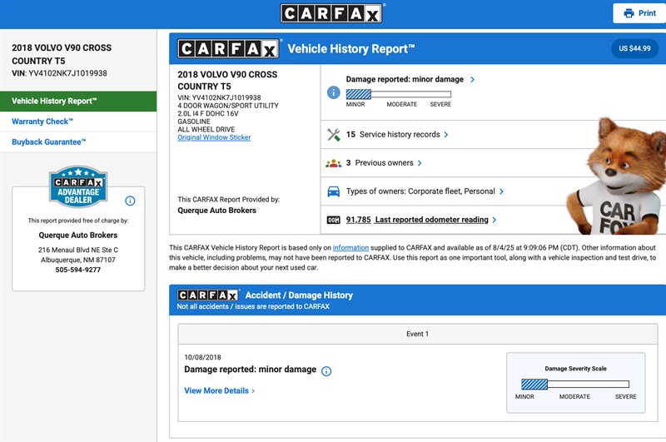Click the car icon for types of owners
The image size is (666, 442).
point(334,191)
